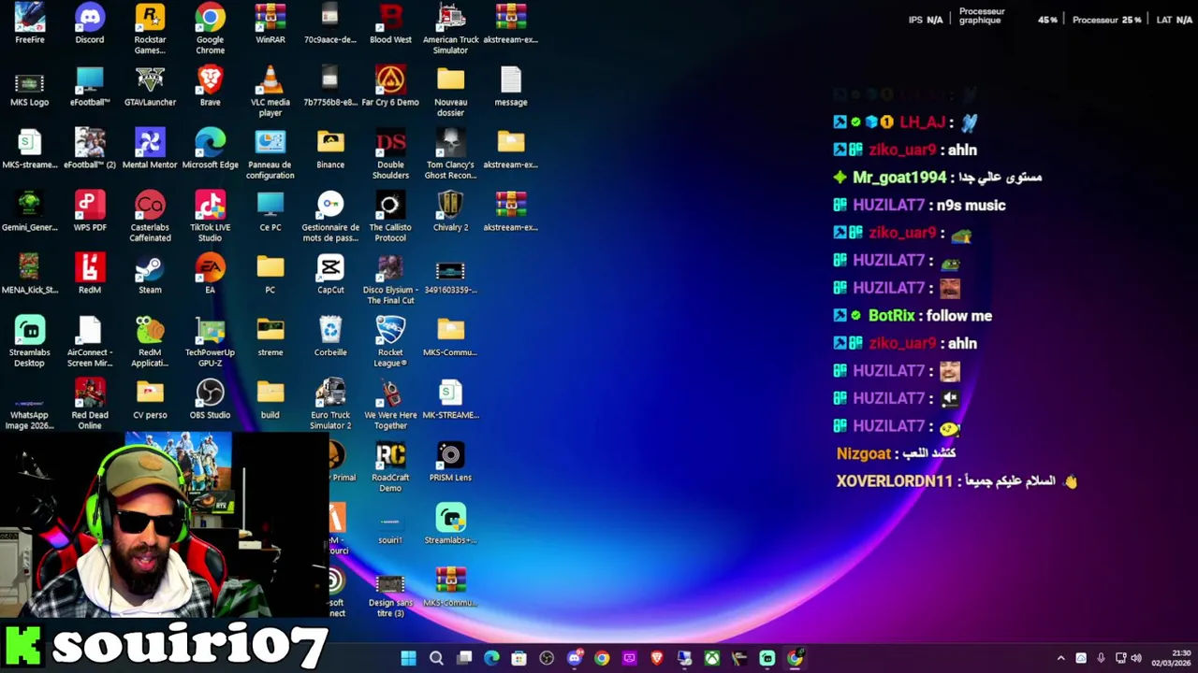Open Google Chrome desktop shortcut
This screenshot has height=673, width=1198.
coord(210,29)
